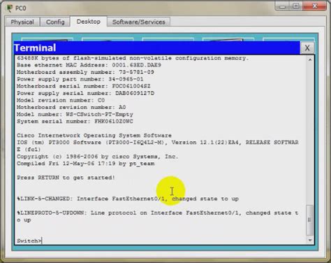Image resolution: width=331 pixels, height=263 pixels.
Task: Click the '%LINK-5-CHANGED' message line
Action: [x=128, y=199]
